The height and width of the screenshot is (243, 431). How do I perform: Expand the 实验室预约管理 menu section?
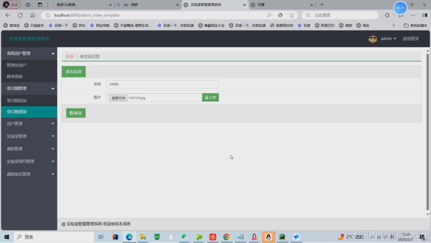[29, 161]
